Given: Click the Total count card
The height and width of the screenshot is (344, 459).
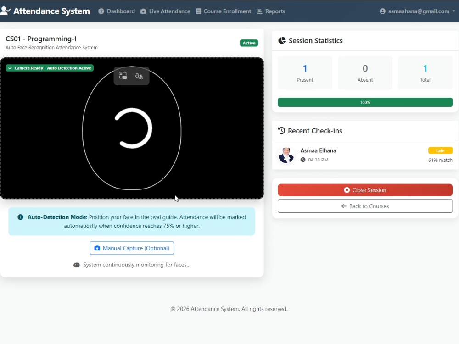Looking at the screenshot, I should [x=425, y=73].
